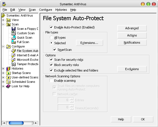Click the Extensions... button
The image size is (158, 127).
pyautogui.click(x=89, y=43)
